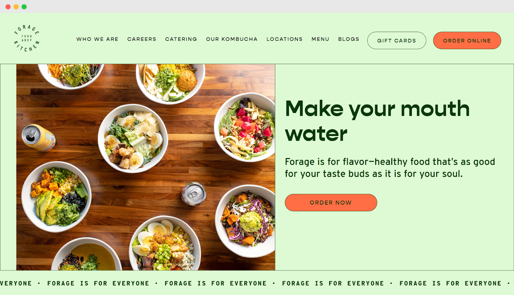Open the Catering menu link
This screenshot has width=514, height=295.
point(181,39)
